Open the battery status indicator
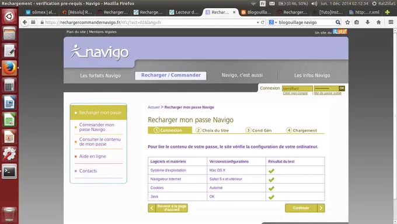The width and height of the screenshot is (397, 224). 293,4
